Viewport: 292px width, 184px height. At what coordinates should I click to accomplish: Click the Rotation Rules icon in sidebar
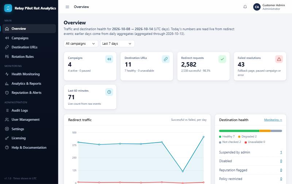[7, 56]
